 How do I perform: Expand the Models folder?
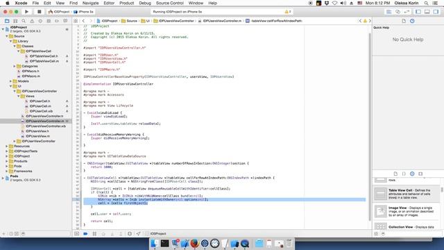11,81
